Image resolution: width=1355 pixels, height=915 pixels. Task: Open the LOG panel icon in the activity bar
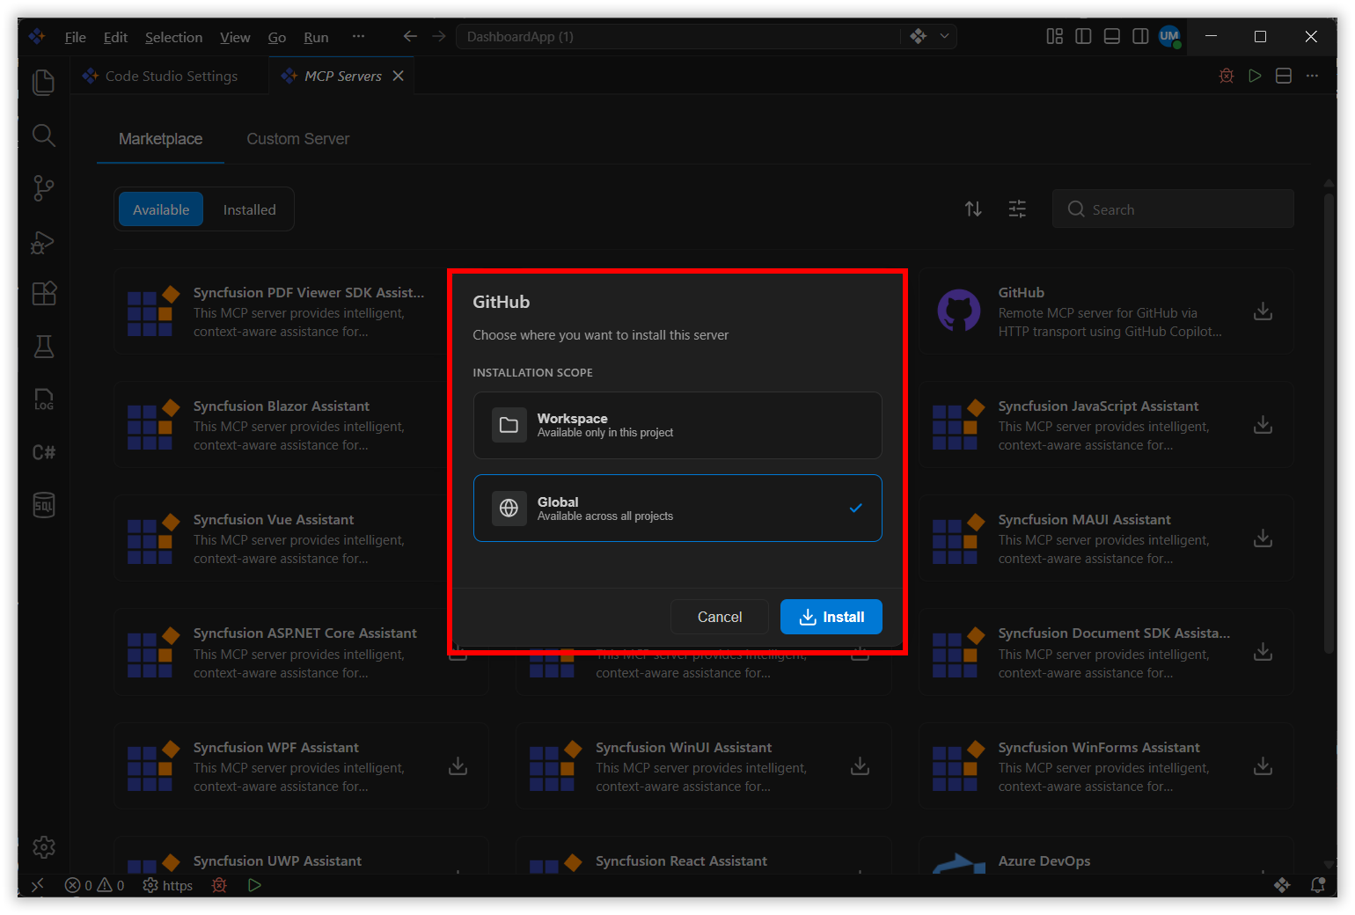[43, 399]
